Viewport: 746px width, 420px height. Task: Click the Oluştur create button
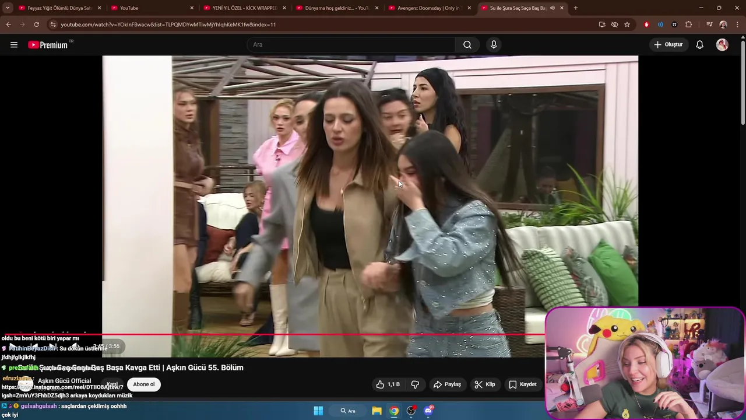point(668,45)
